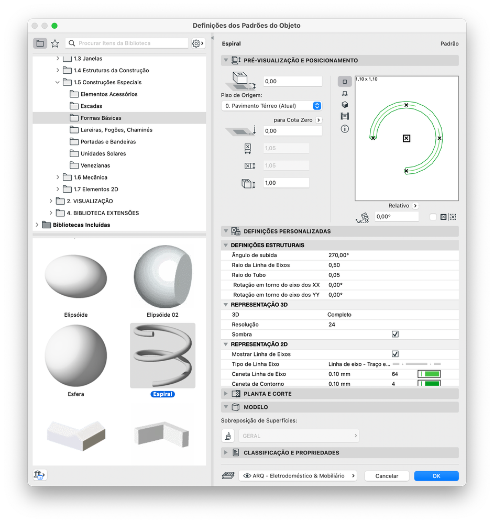Switch to folder view of library

pos(40,43)
